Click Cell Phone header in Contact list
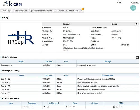The image size is (140, 110). click(x=94, y=103)
